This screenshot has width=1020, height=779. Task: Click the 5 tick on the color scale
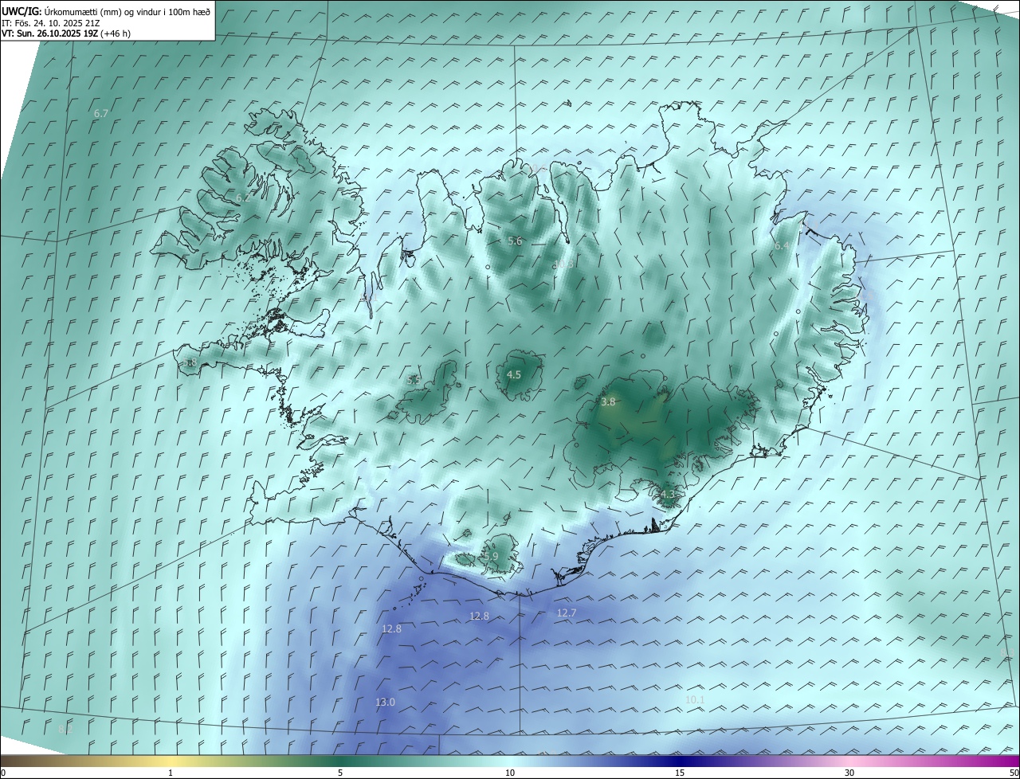click(340, 773)
